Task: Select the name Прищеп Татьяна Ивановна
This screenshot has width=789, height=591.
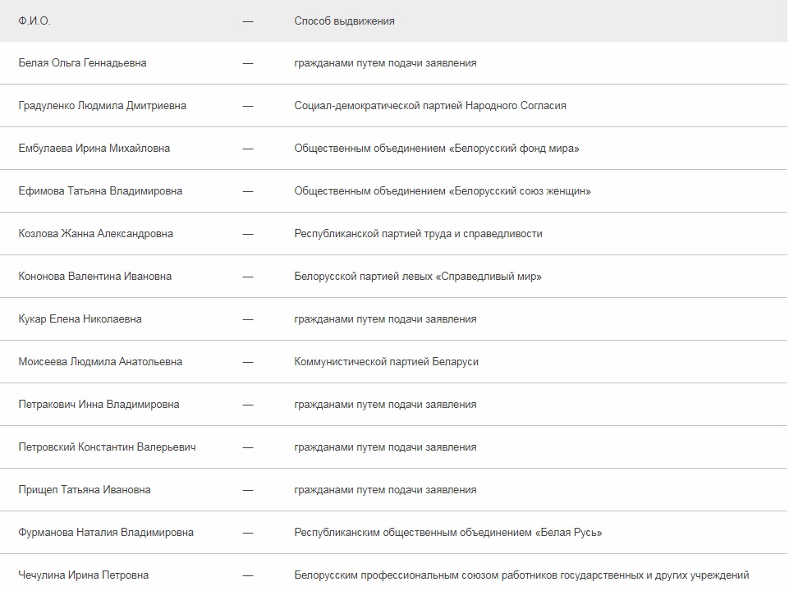Action: pyautogui.click(x=85, y=490)
